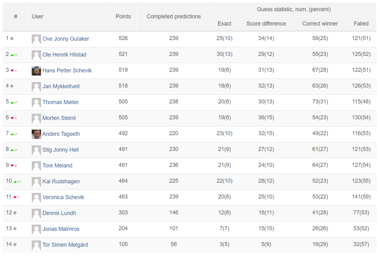The width and height of the screenshot is (380, 256).
Task: Click Dennis Lundh's avatar icon
Action: tap(36, 213)
